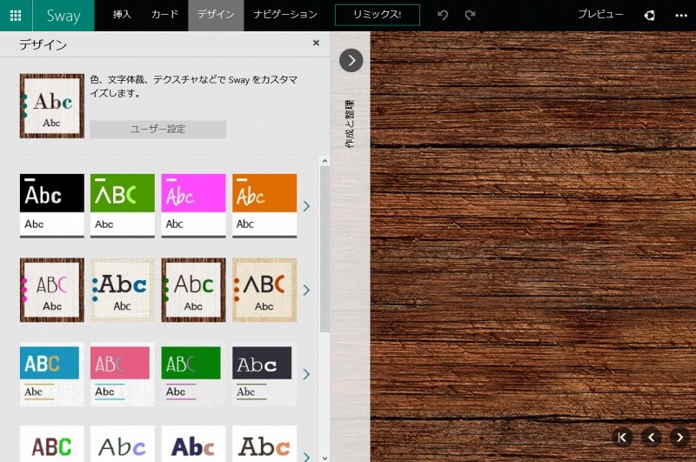Click the scroll down arrow of design list

click(325, 458)
